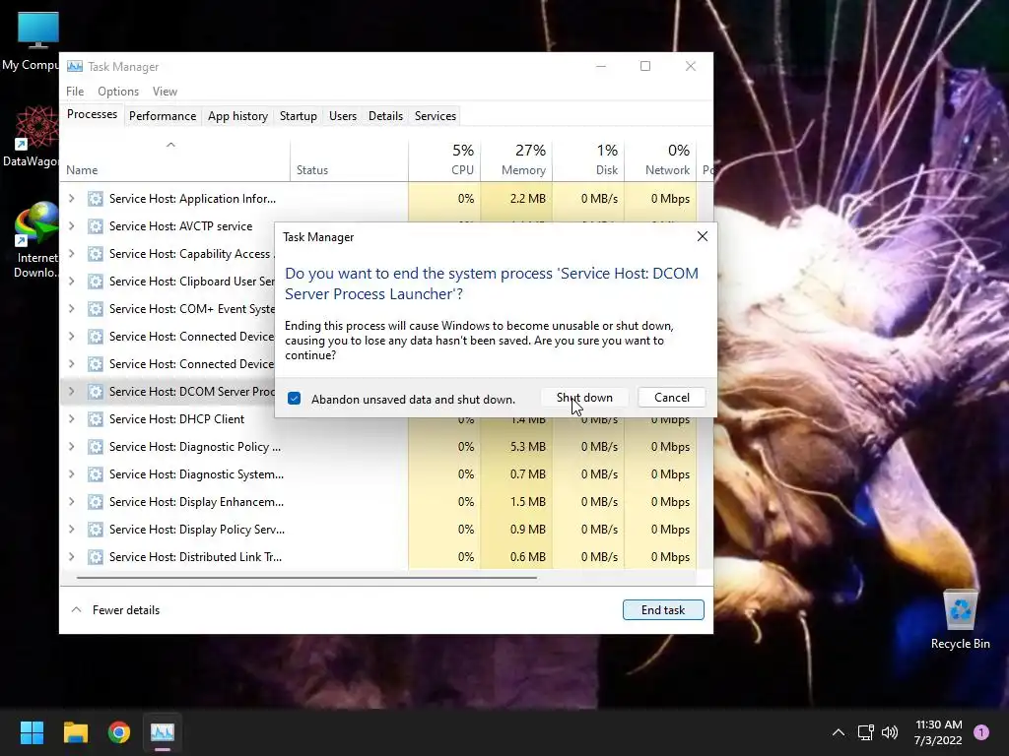1009x756 pixels.
Task: Click gear icon of AVCTP service
Action: 96,226
